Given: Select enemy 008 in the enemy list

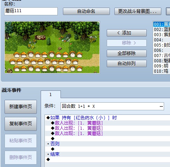Looking at the screenshot, I should click(162, 61).
